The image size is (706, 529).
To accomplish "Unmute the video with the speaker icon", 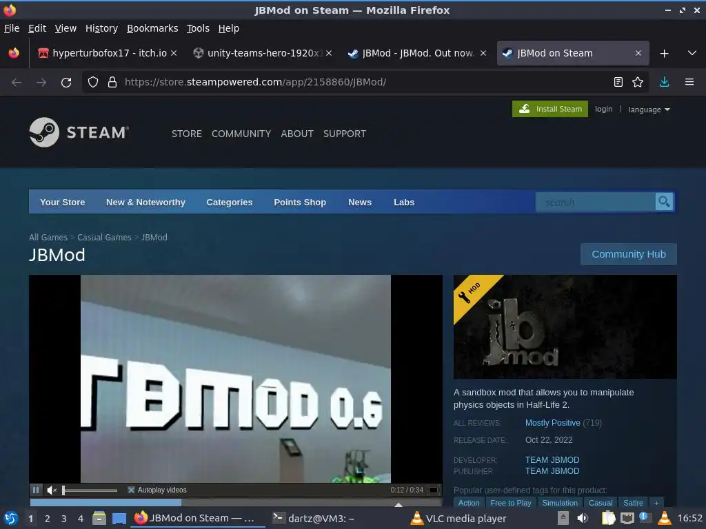I will point(52,490).
